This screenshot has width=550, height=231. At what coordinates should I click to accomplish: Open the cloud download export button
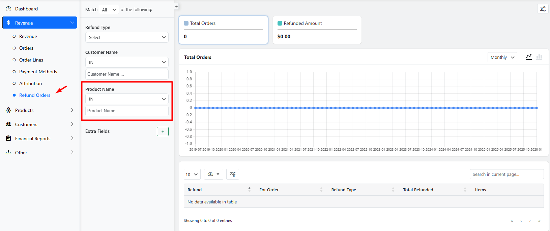pos(213,174)
